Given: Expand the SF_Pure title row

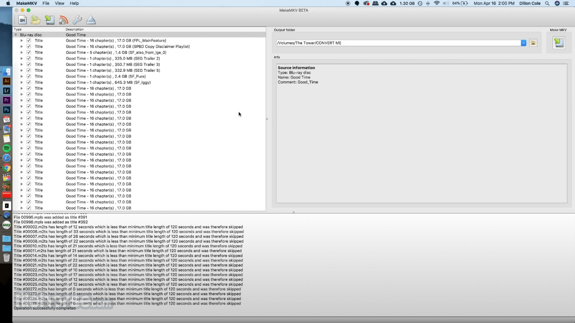Looking at the screenshot, I should point(22,76).
